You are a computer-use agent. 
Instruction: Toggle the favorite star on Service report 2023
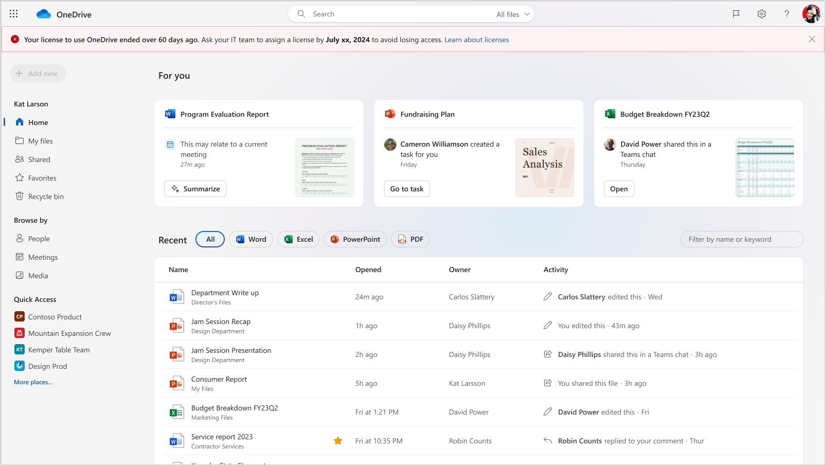[x=338, y=441]
